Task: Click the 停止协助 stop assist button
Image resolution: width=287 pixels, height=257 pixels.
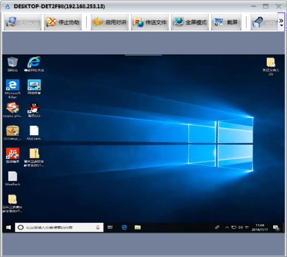Action: click(63, 22)
